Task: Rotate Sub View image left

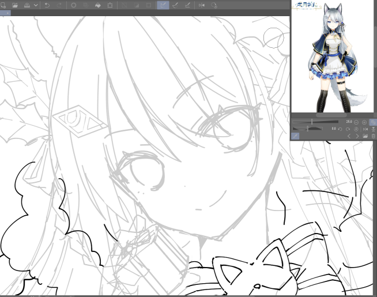Action: click(x=340, y=129)
